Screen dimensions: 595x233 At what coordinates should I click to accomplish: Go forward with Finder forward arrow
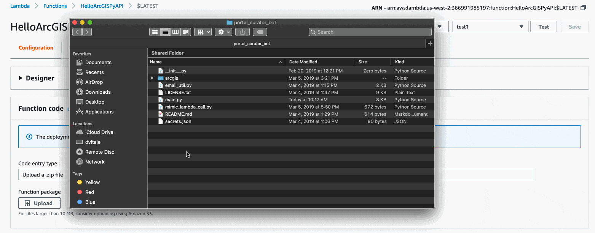(87, 32)
